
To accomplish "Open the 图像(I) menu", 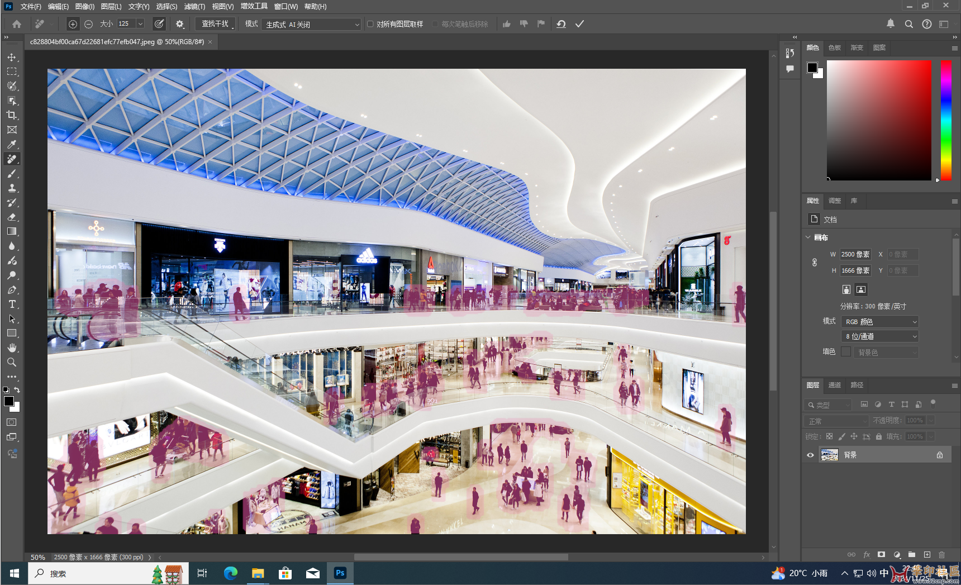I will (x=85, y=7).
